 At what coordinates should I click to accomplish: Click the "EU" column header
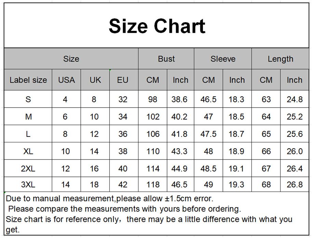(123, 80)
